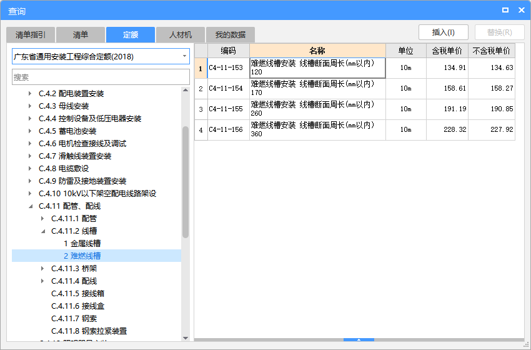The height and width of the screenshot is (350, 531).
Task: Click the tree scrollbar down arrow
Action: click(186, 337)
